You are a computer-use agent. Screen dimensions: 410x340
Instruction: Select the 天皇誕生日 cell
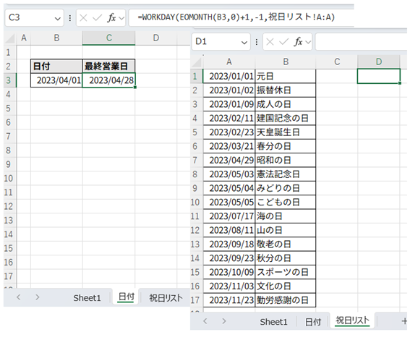[x=286, y=132]
